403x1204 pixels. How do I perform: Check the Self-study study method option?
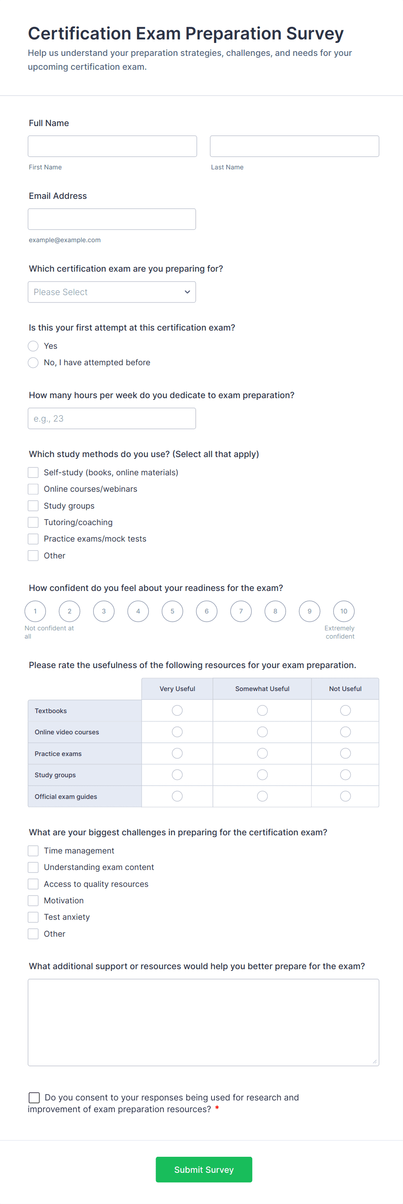33,472
